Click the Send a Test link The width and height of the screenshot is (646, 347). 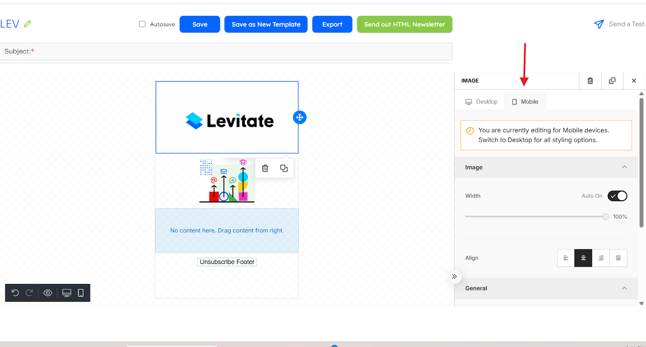coord(627,24)
